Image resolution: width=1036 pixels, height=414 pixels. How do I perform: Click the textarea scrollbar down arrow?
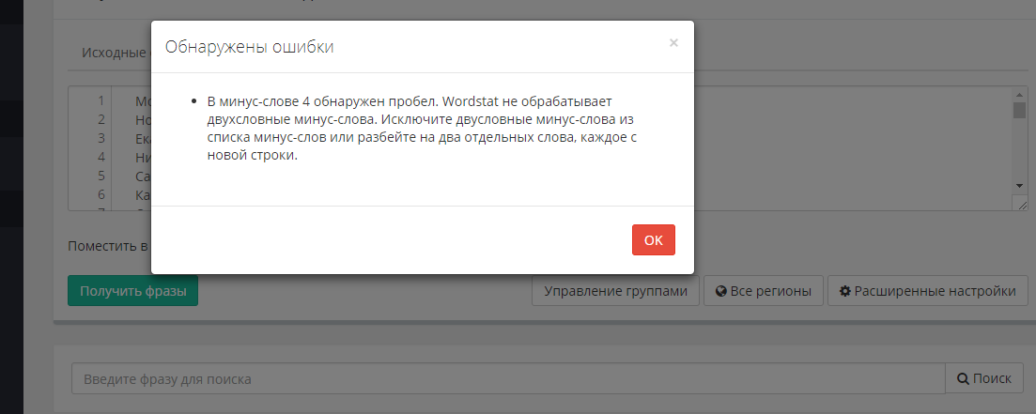[x=1019, y=187]
